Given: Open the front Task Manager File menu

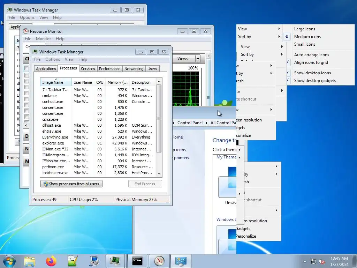Looking at the screenshot, I should [x=37, y=59].
